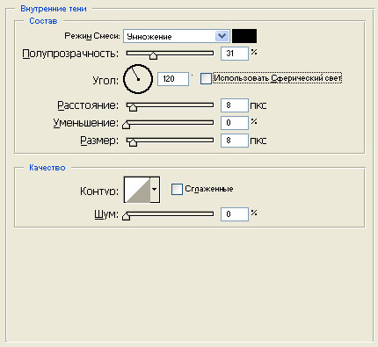Click the Уменьшение label text
This screenshot has width=378, height=347.
pyautogui.click(x=86, y=123)
